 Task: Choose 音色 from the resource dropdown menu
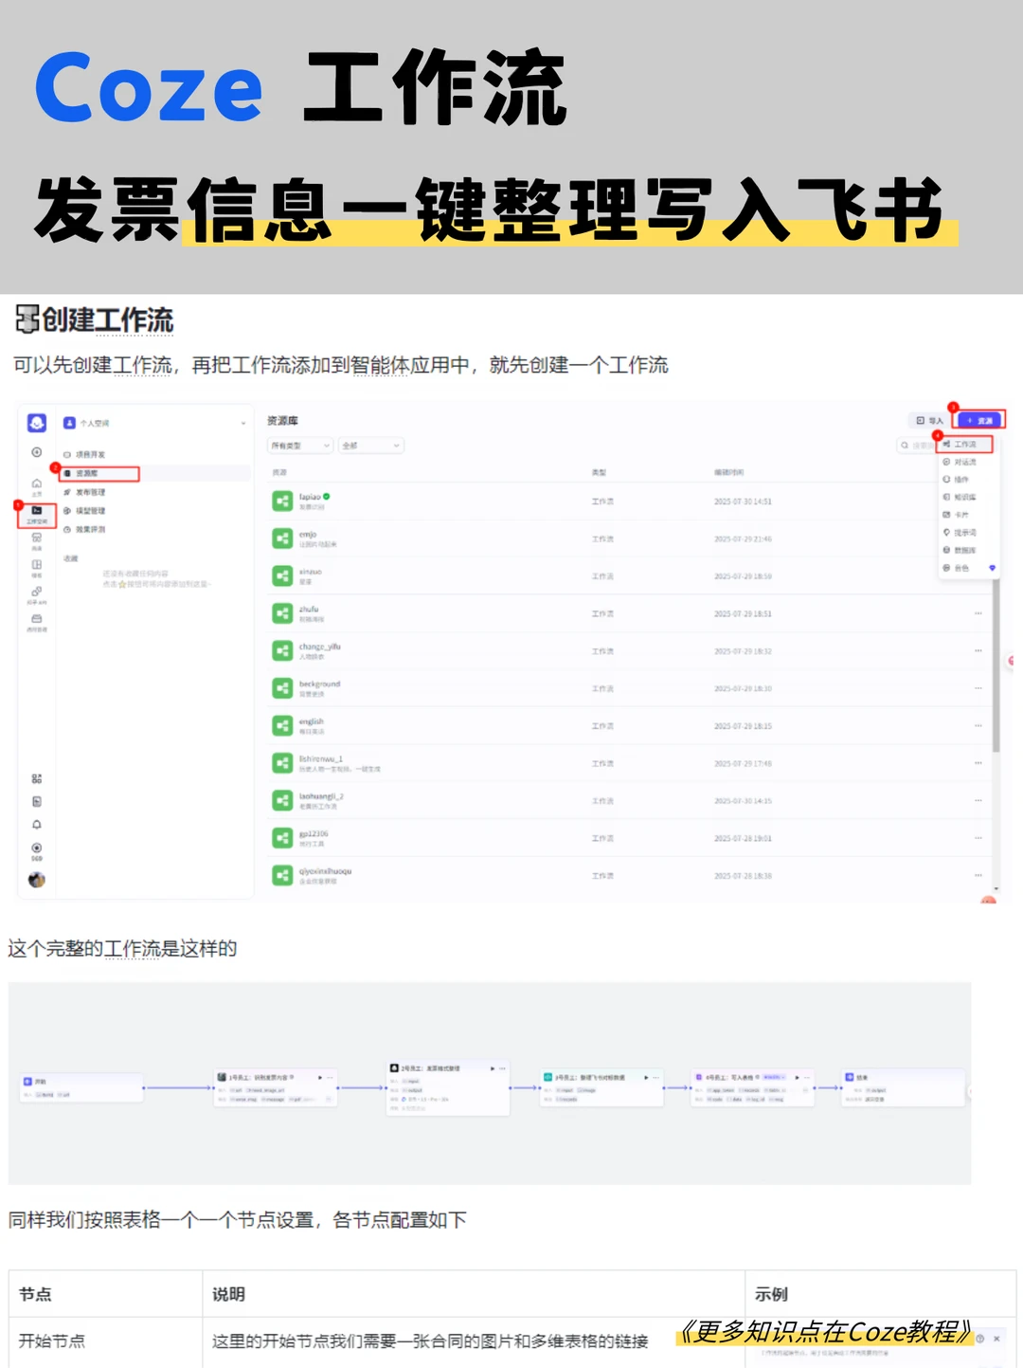[x=964, y=567]
